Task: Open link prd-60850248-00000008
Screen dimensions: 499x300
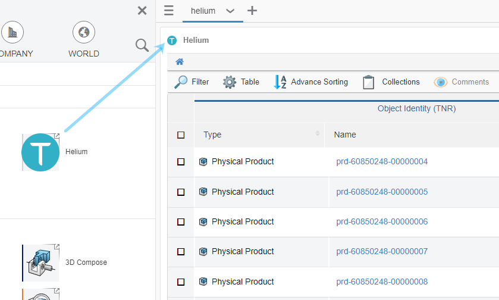Action: click(x=382, y=282)
